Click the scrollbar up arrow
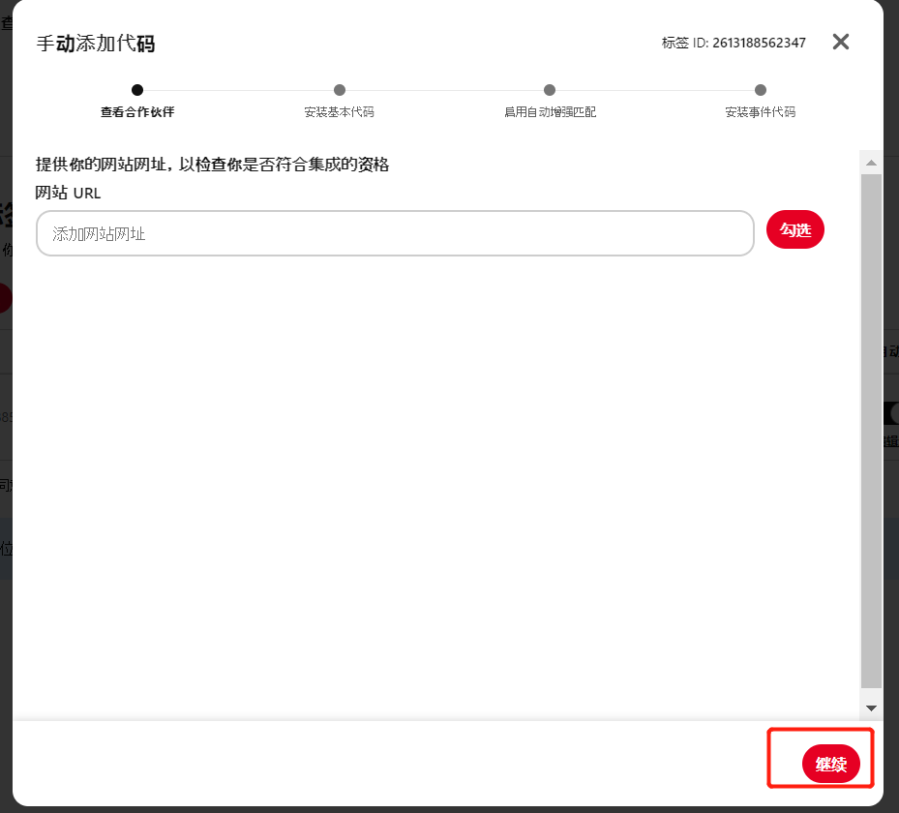This screenshot has height=813, width=899. pyautogui.click(x=871, y=163)
